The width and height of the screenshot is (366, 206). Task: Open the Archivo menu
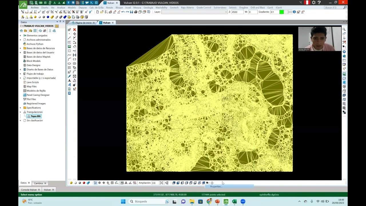pyautogui.click(x=35, y=7)
